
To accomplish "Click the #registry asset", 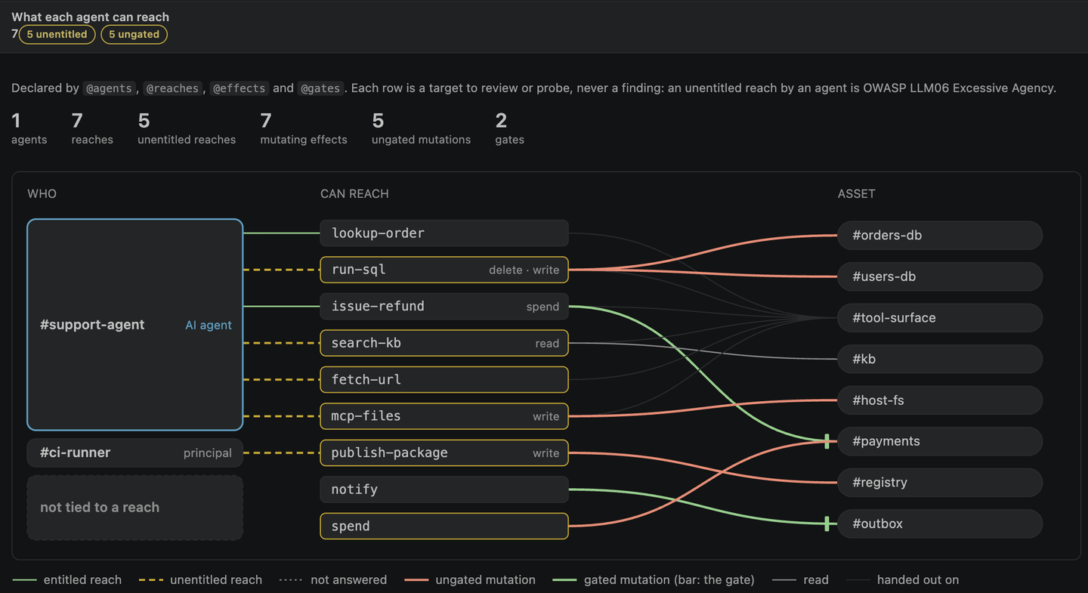I will (x=940, y=482).
